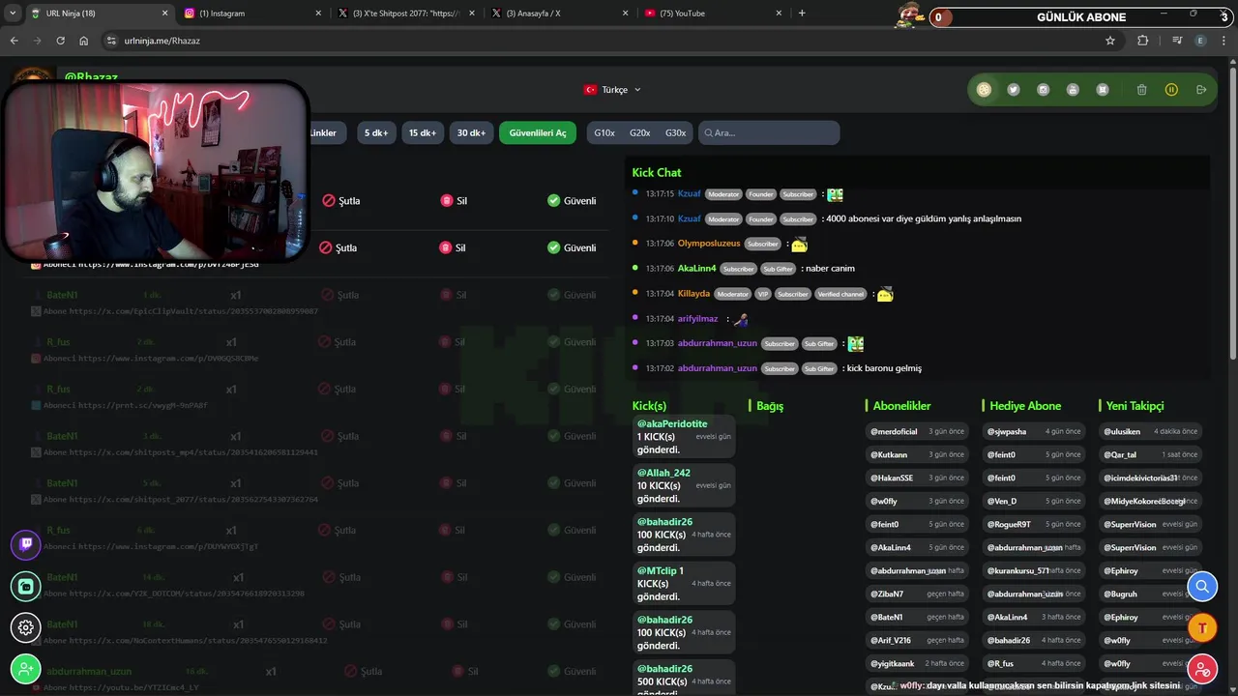The height and width of the screenshot is (696, 1238).
Task: Open the browser three-dot menu
Action: point(1224,41)
